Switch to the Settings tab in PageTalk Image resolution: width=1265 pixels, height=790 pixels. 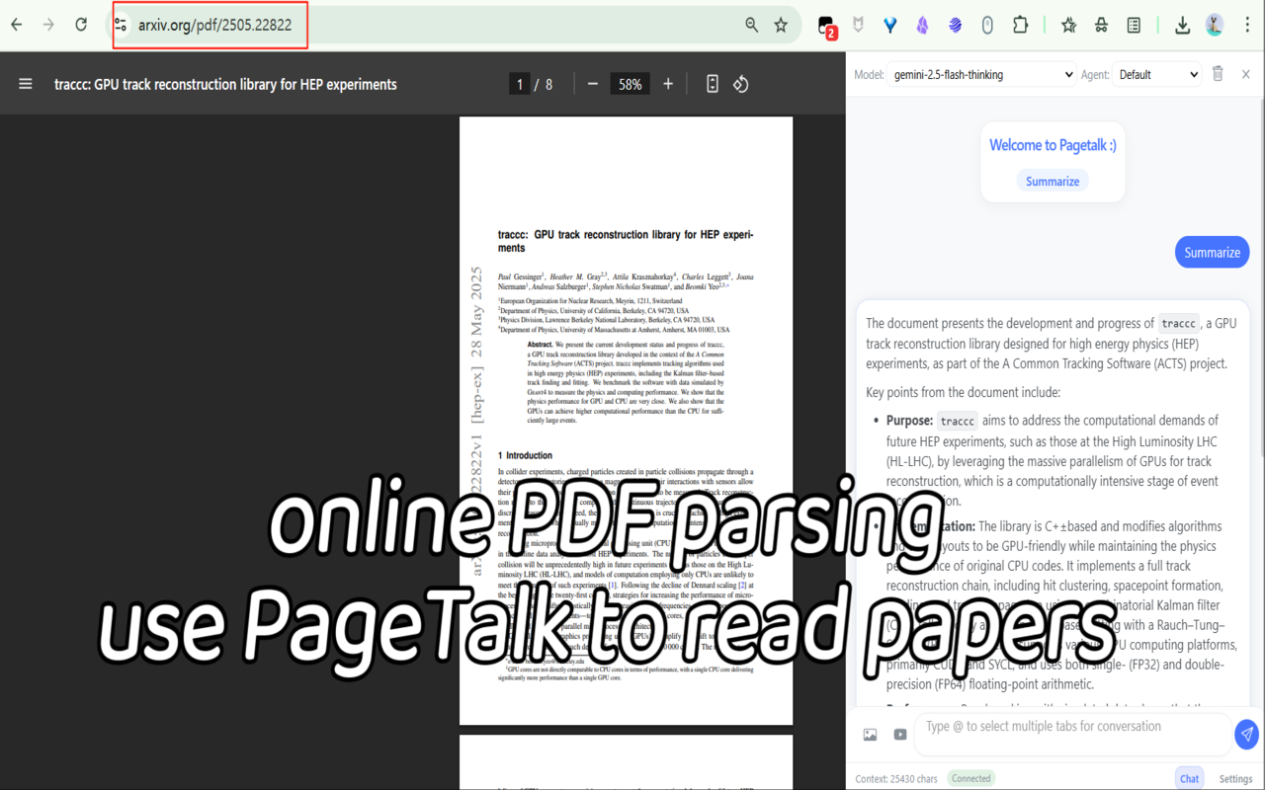pos(1235,778)
